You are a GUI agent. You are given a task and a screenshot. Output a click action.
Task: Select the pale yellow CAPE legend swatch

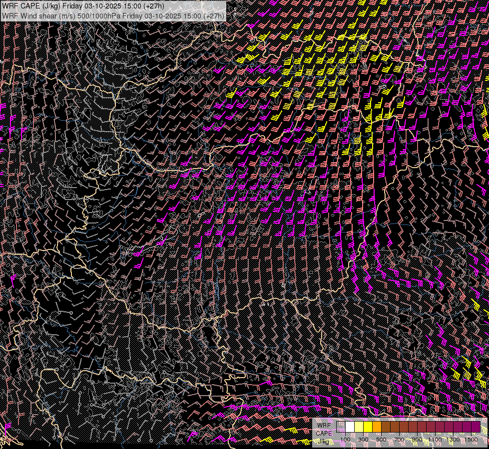point(359,427)
